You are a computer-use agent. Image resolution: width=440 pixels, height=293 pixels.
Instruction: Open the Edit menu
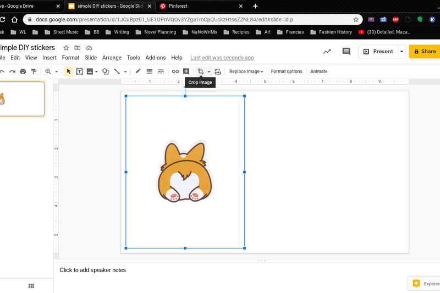point(15,58)
